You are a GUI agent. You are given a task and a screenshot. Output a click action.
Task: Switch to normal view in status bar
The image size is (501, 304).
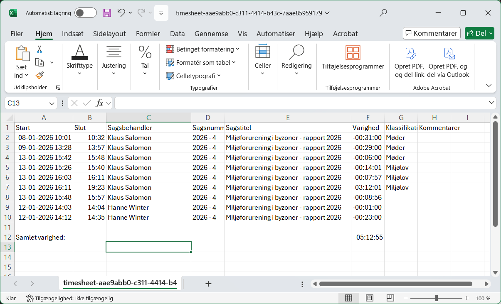coord(348,298)
